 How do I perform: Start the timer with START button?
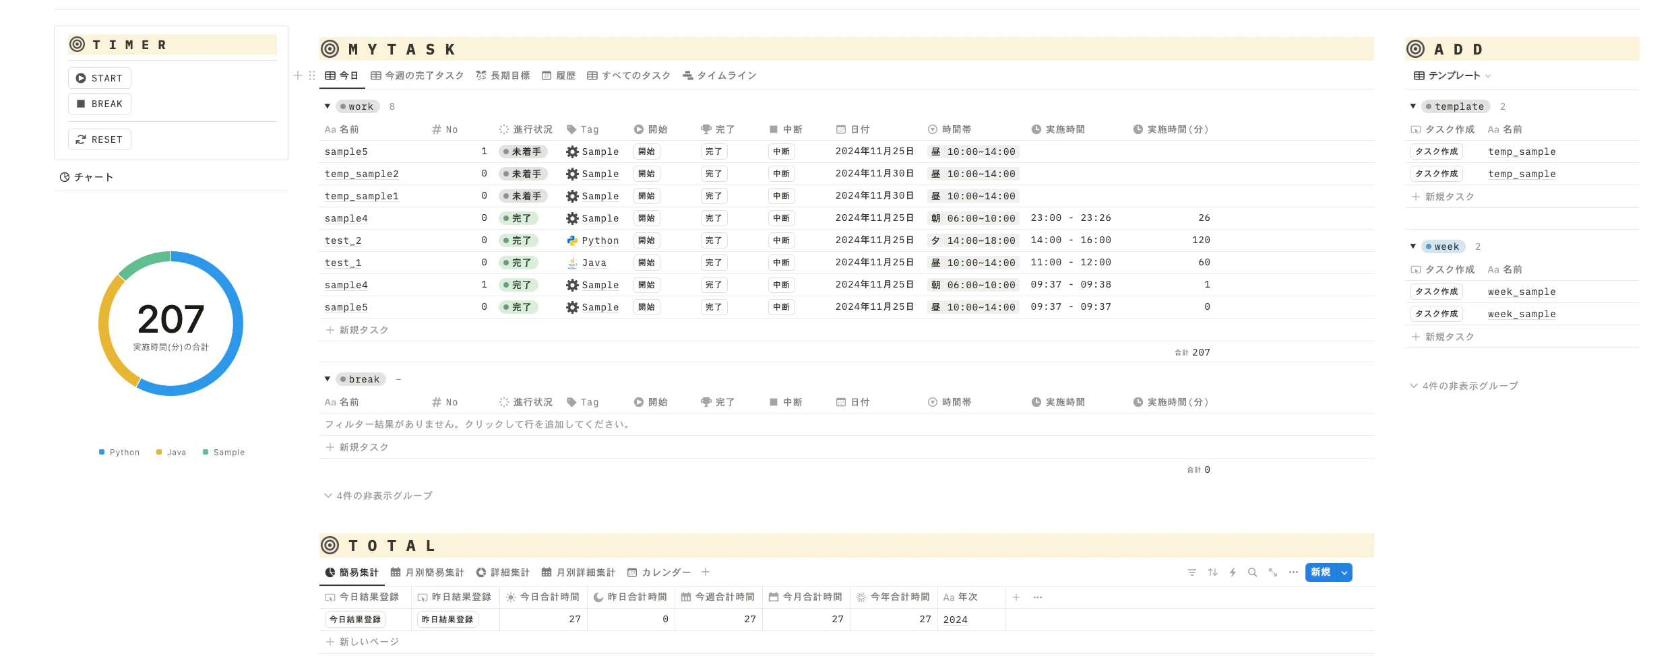(100, 78)
